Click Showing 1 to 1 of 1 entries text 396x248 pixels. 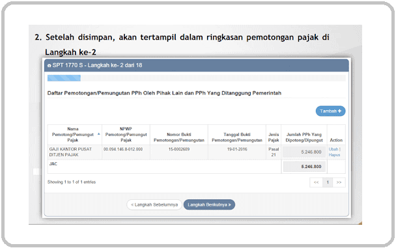tap(72, 182)
